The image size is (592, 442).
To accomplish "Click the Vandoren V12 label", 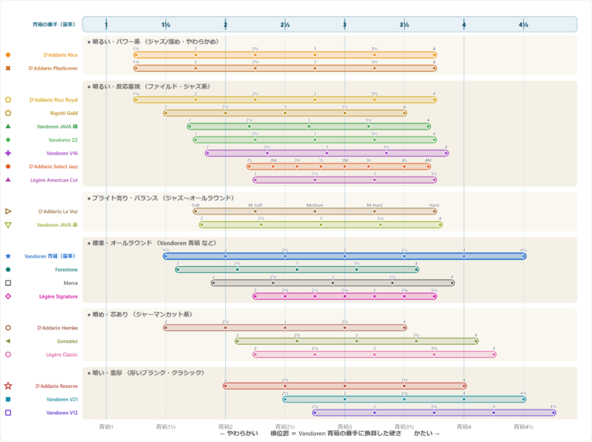I will pyautogui.click(x=62, y=413).
